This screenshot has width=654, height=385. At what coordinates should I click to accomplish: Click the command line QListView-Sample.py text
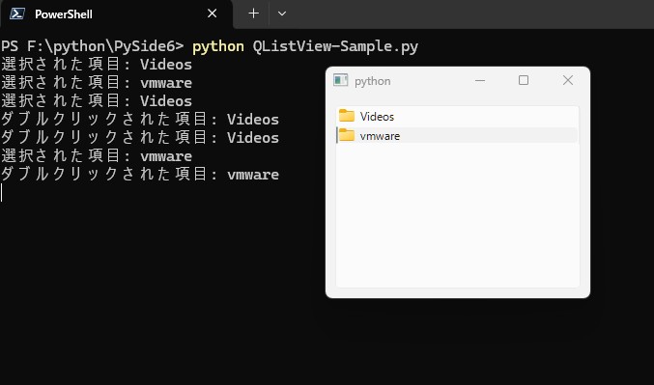click(335, 46)
